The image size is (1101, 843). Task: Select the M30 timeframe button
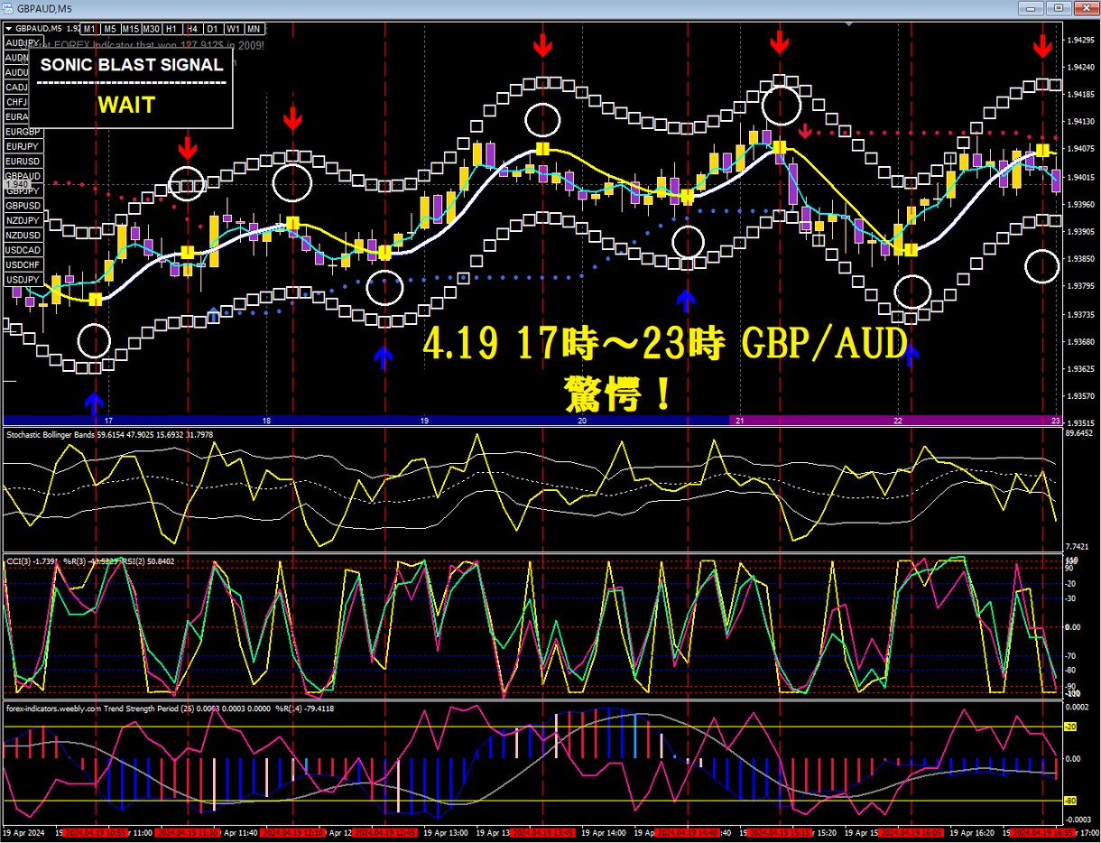click(152, 28)
